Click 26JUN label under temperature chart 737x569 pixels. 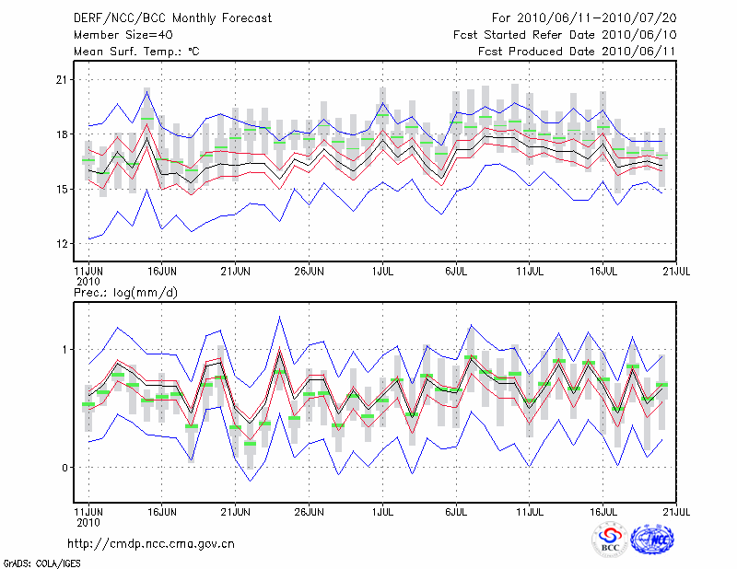[310, 271]
